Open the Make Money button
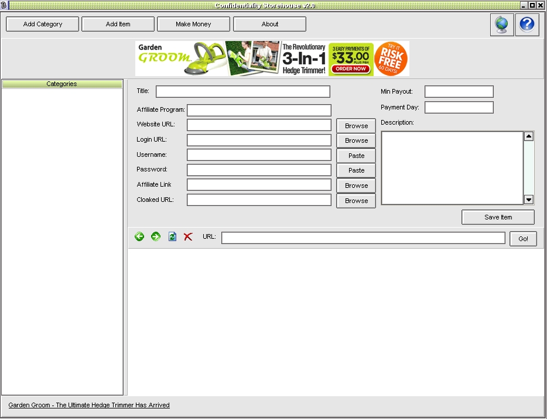The width and height of the screenshot is (547, 419). click(193, 24)
